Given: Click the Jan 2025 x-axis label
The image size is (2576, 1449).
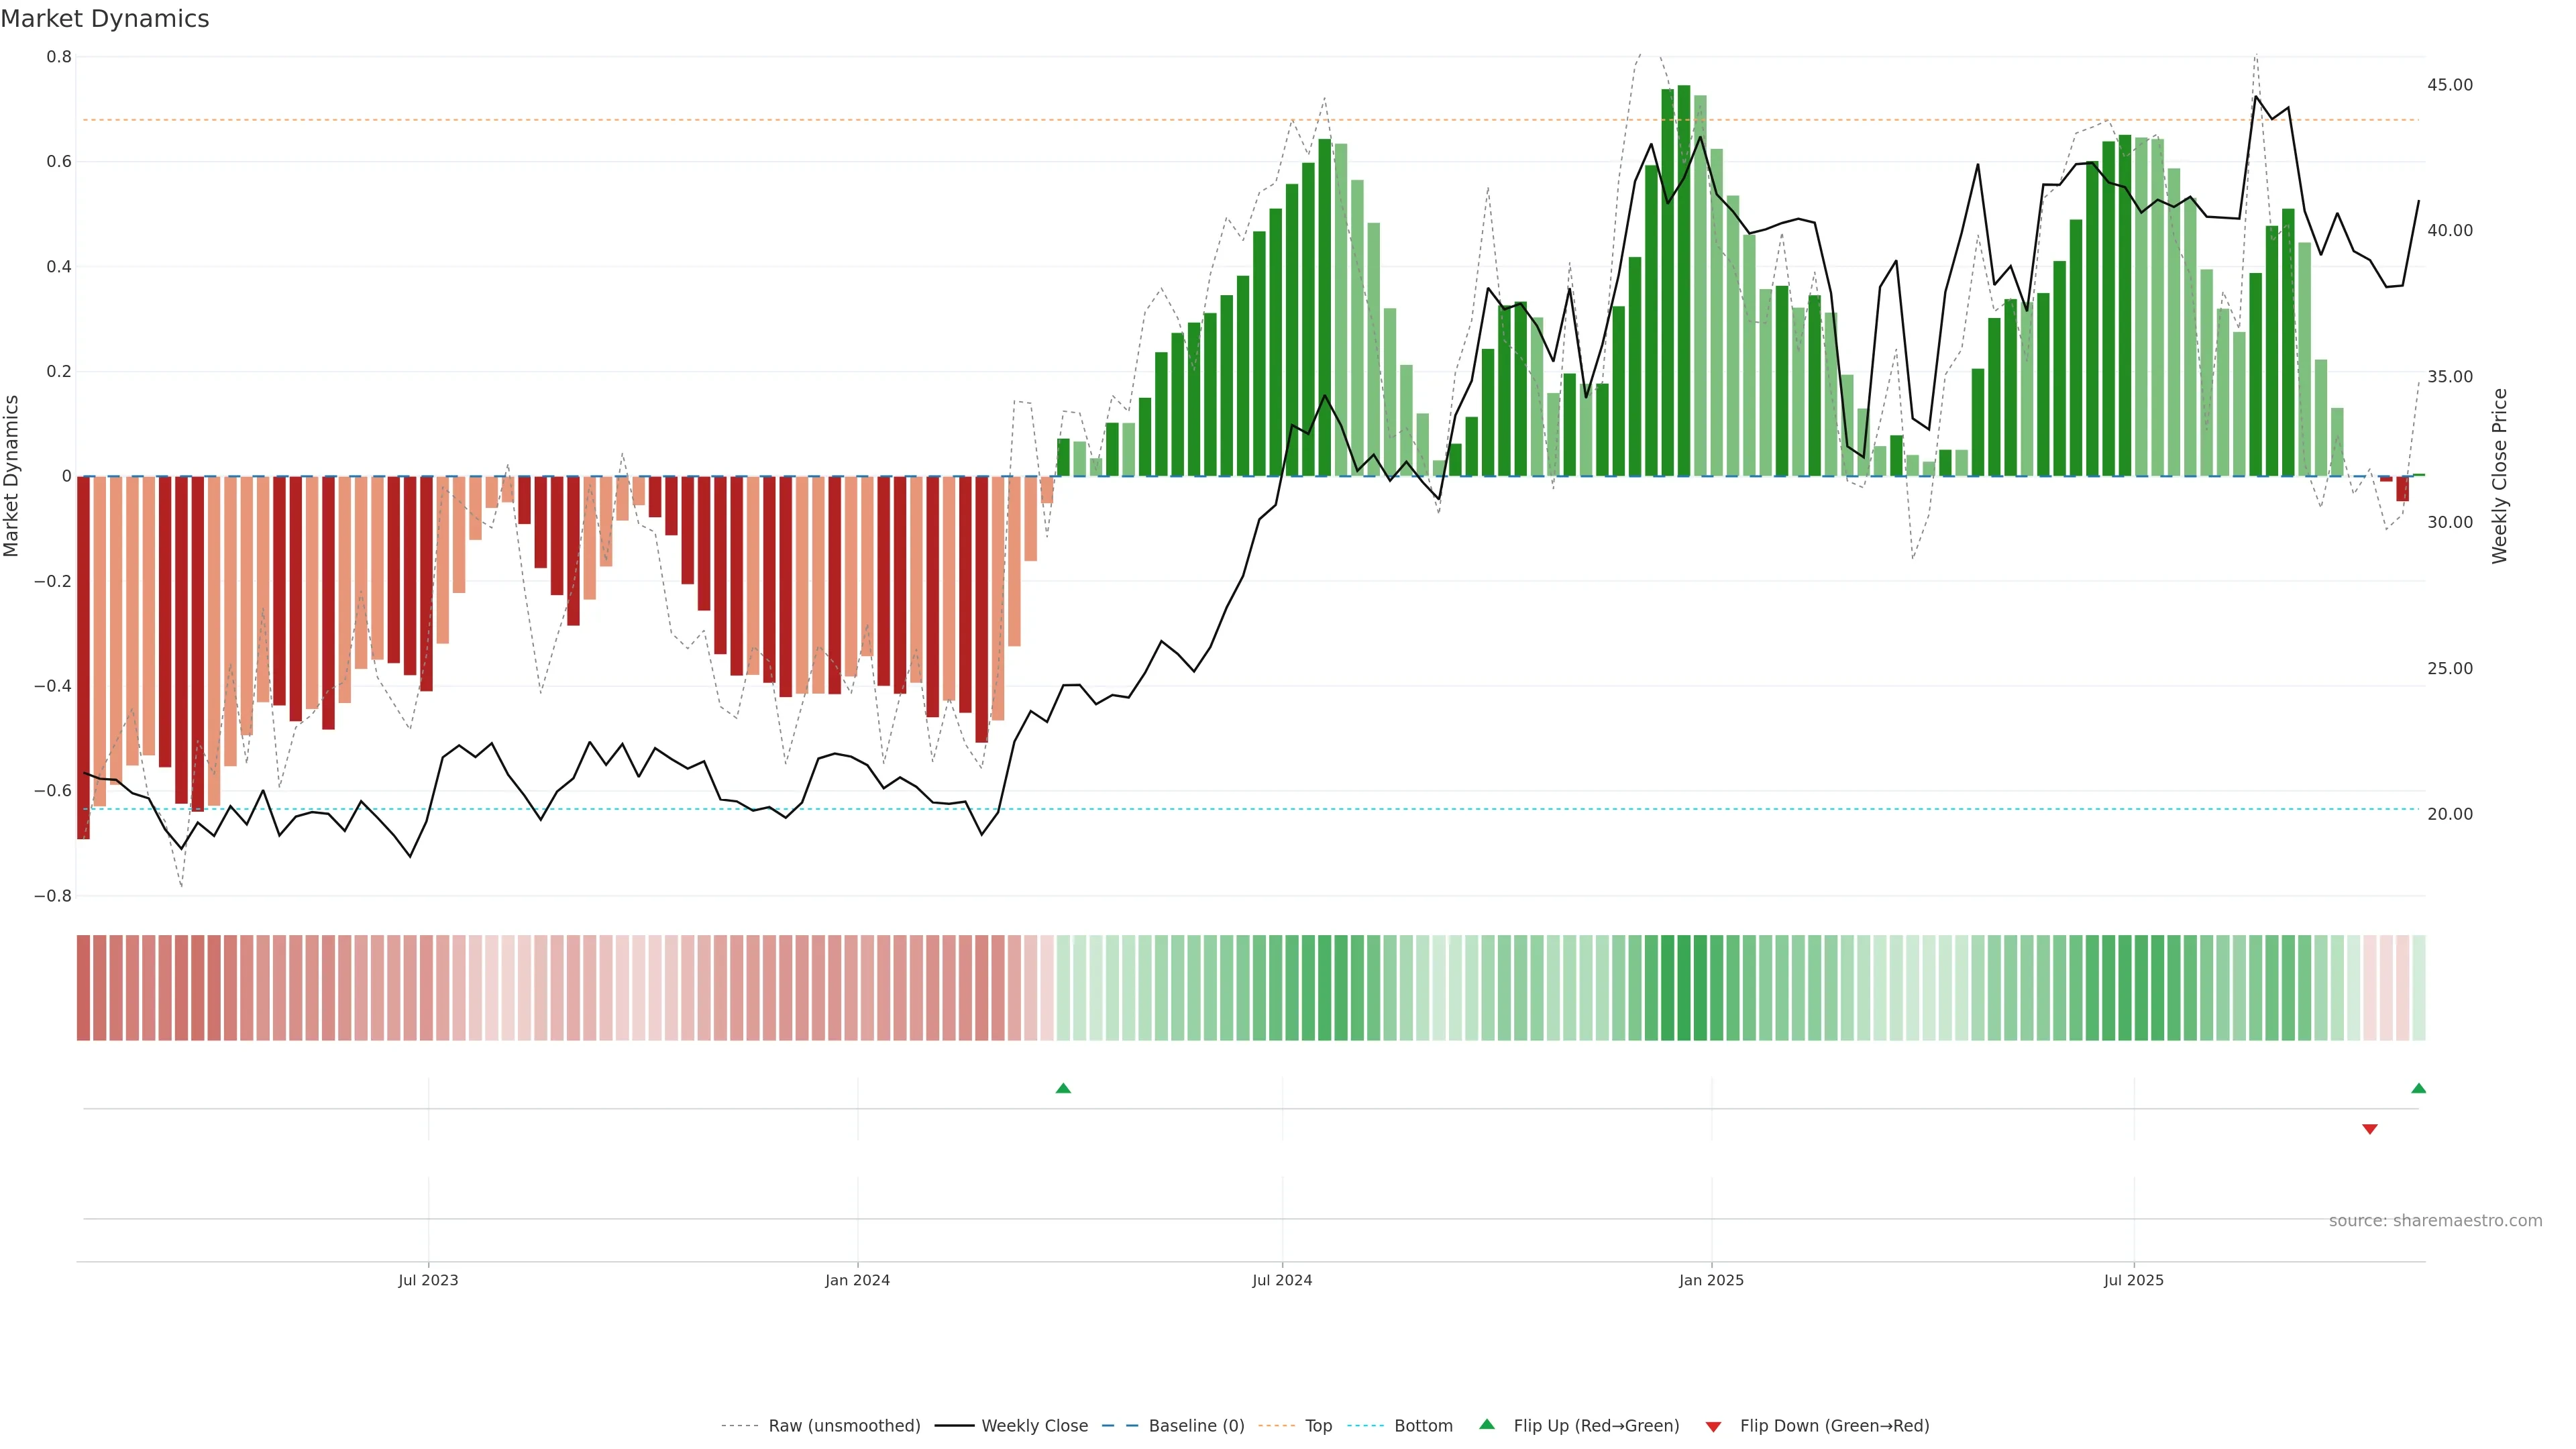Looking at the screenshot, I should [1711, 1280].
